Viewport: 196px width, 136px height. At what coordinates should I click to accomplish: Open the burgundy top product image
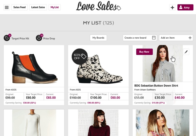pyautogui.click(x=98, y=123)
